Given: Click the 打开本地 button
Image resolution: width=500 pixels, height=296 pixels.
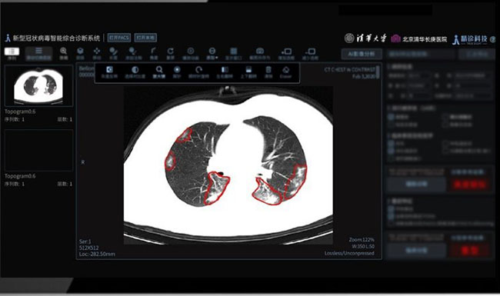Looking at the screenshot, I should [145, 38].
